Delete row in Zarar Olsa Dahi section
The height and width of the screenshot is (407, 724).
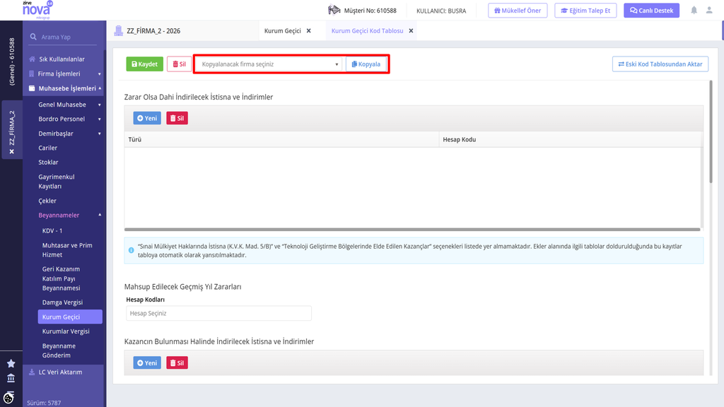pyautogui.click(x=177, y=118)
